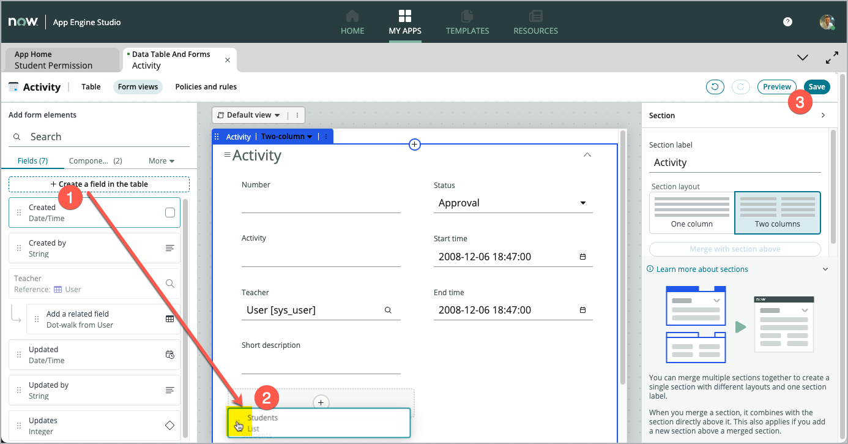Viewport: 848px width, 444px height.
Task: Click the hamburger icon beside Activity heading
Action: pos(227,155)
